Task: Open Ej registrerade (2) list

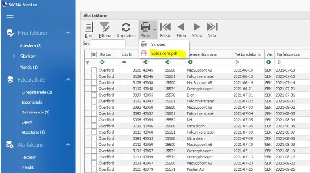Action: (37, 92)
